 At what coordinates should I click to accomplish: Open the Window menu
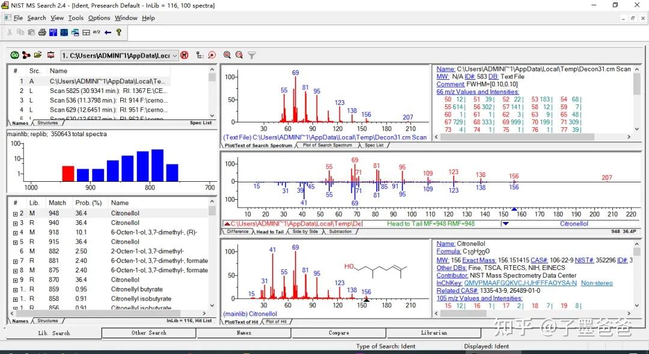pyautogui.click(x=126, y=18)
